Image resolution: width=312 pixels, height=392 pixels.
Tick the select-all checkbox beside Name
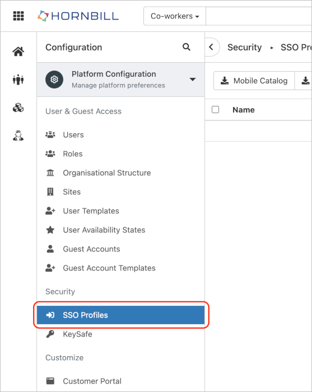tap(215, 110)
